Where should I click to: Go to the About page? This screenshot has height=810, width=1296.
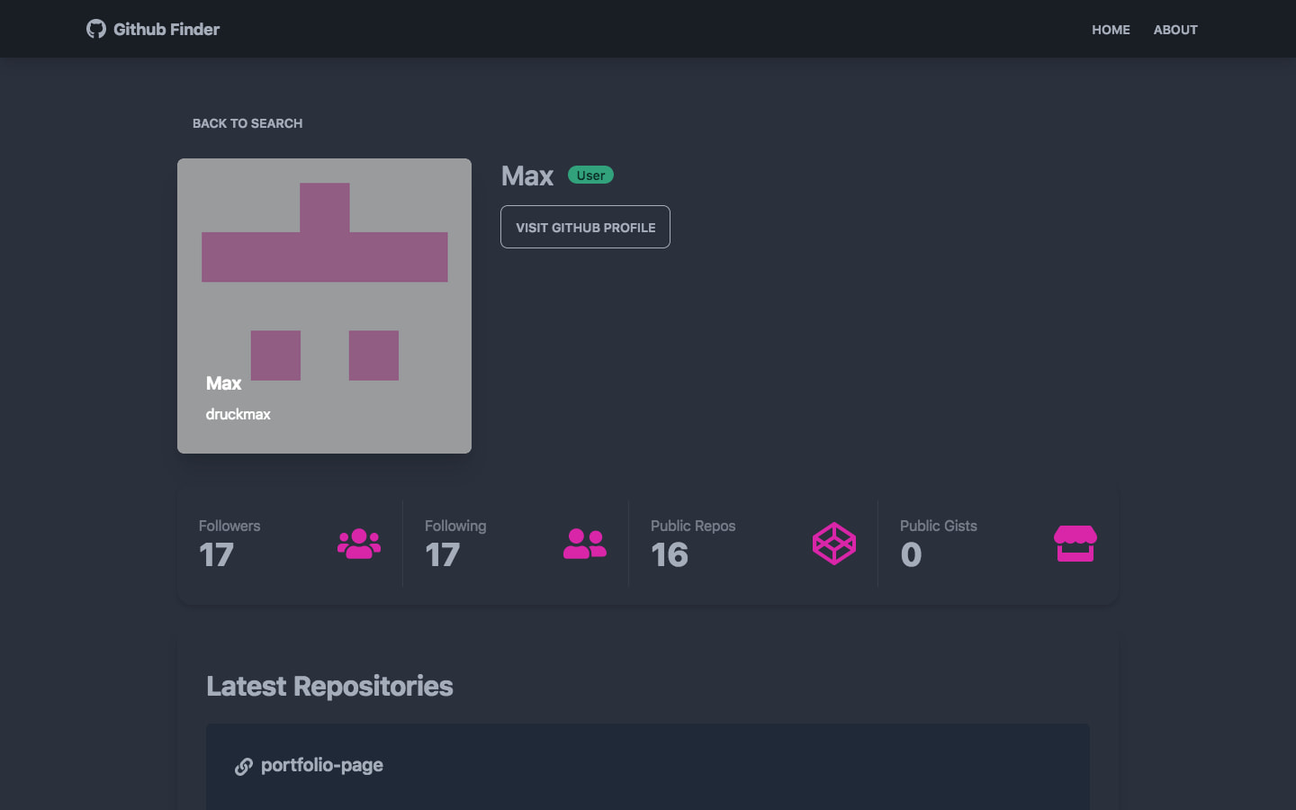coord(1175,30)
